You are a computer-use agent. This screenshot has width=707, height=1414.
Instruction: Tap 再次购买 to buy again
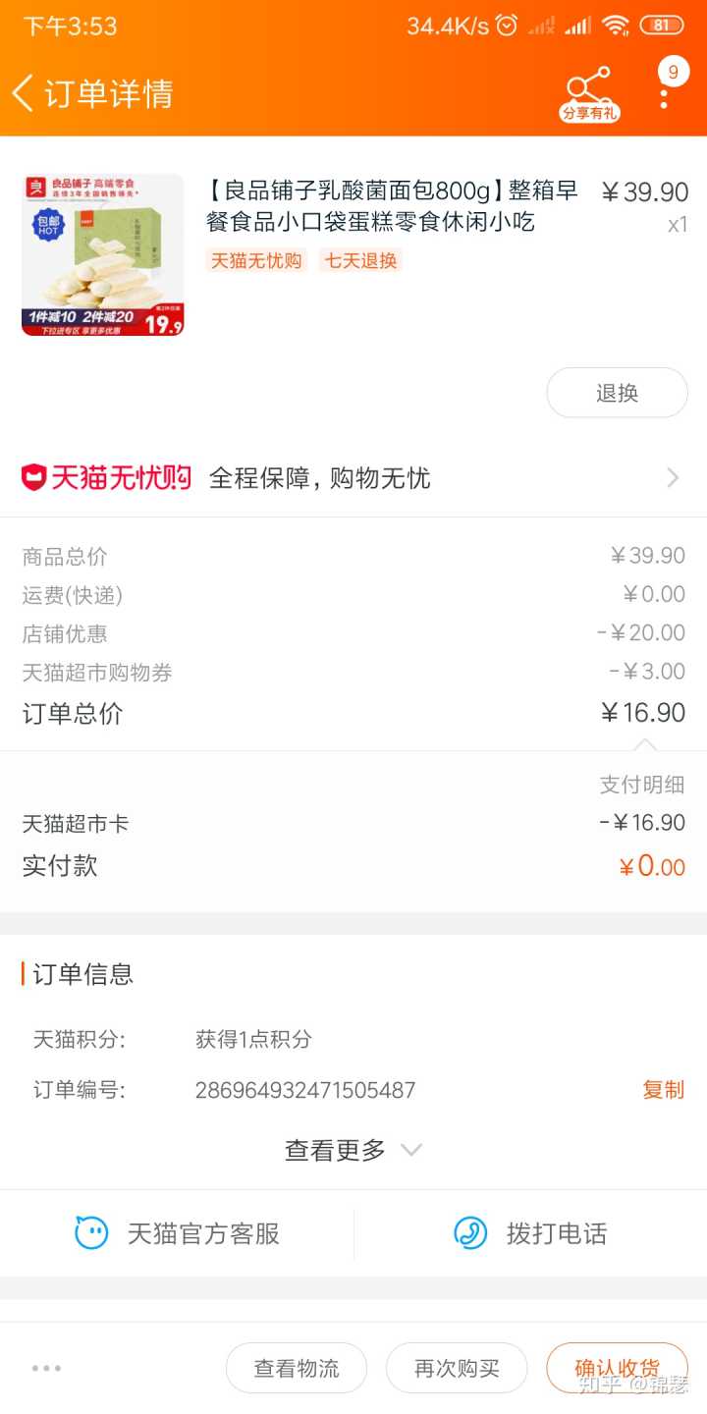point(457,1368)
